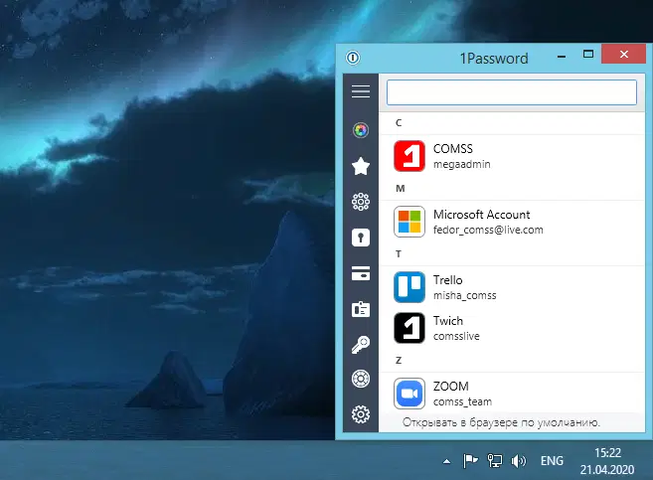Select the All Items colorful circle icon

361,130
